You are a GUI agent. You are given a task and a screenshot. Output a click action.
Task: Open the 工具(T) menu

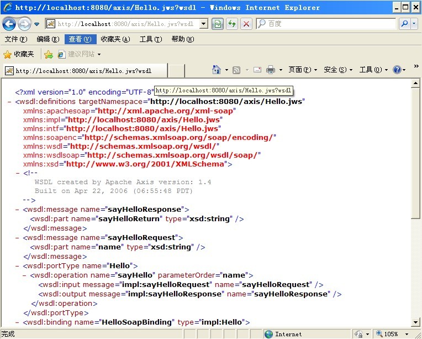(151, 39)
